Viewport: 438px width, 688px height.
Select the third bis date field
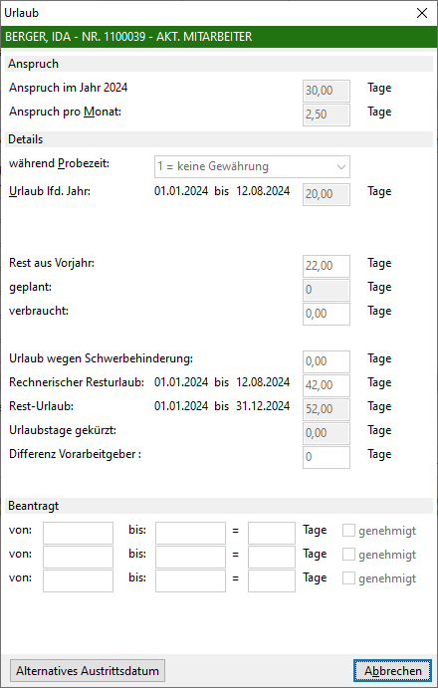pos(190,580)
